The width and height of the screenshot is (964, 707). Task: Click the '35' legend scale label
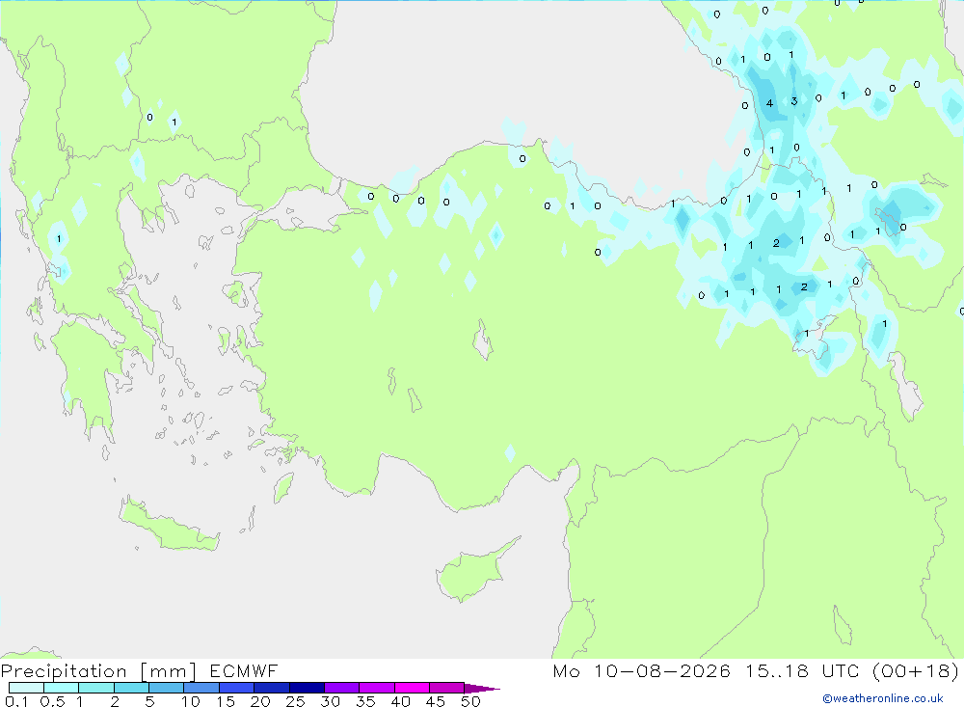(365, 701)
